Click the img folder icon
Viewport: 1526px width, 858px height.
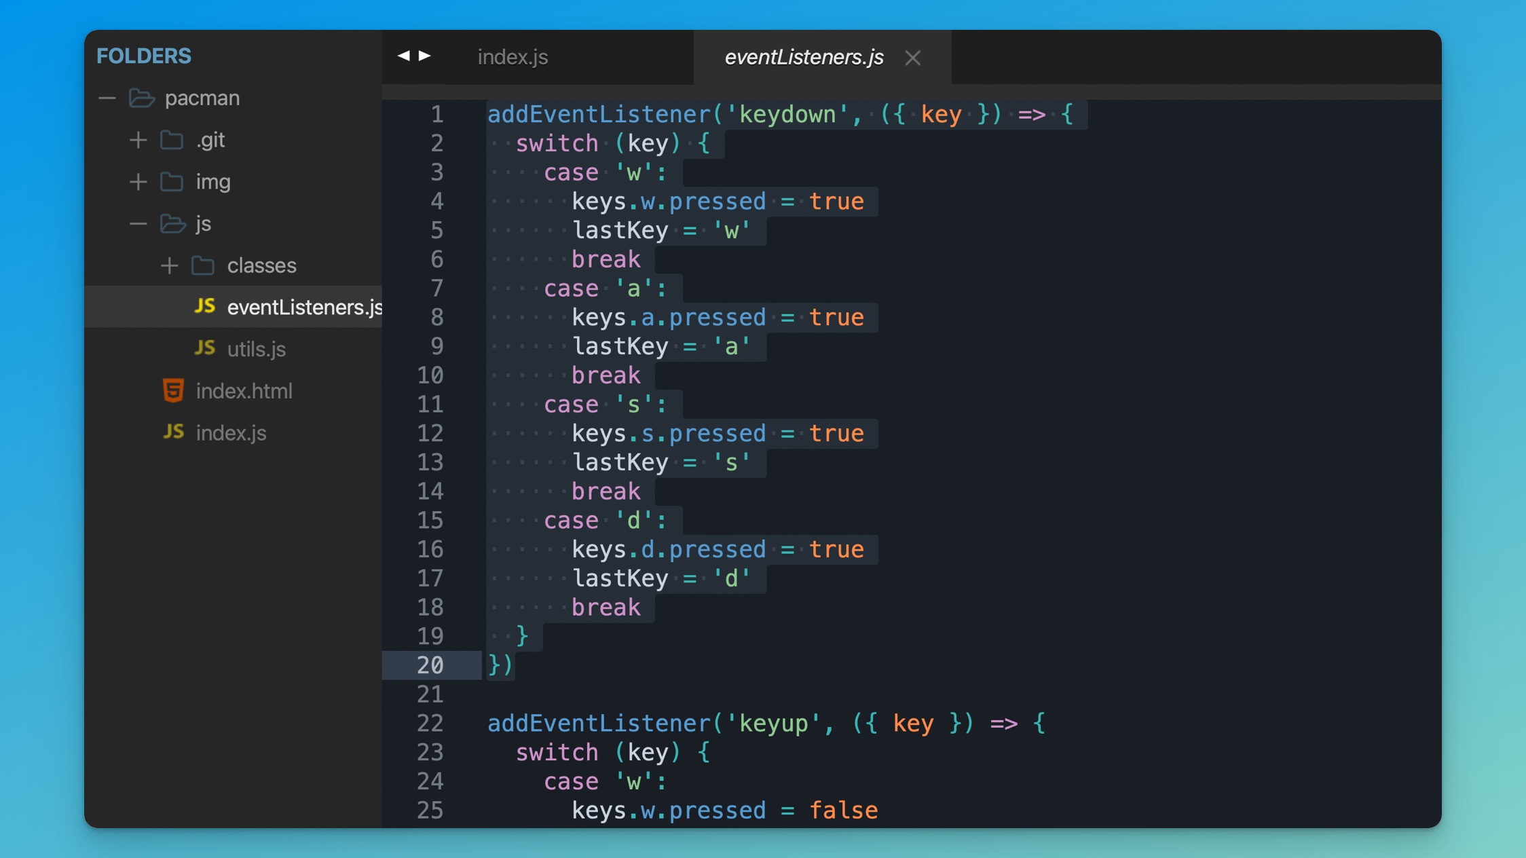point(172,182)
